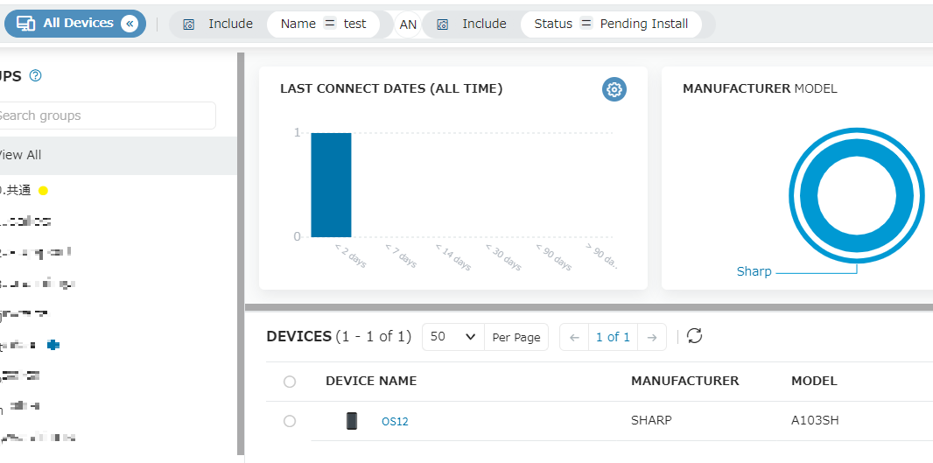This screenshot has height=463, width=933.
Task: Click the filter icon before Name include
Action: [x=189, y=25]
